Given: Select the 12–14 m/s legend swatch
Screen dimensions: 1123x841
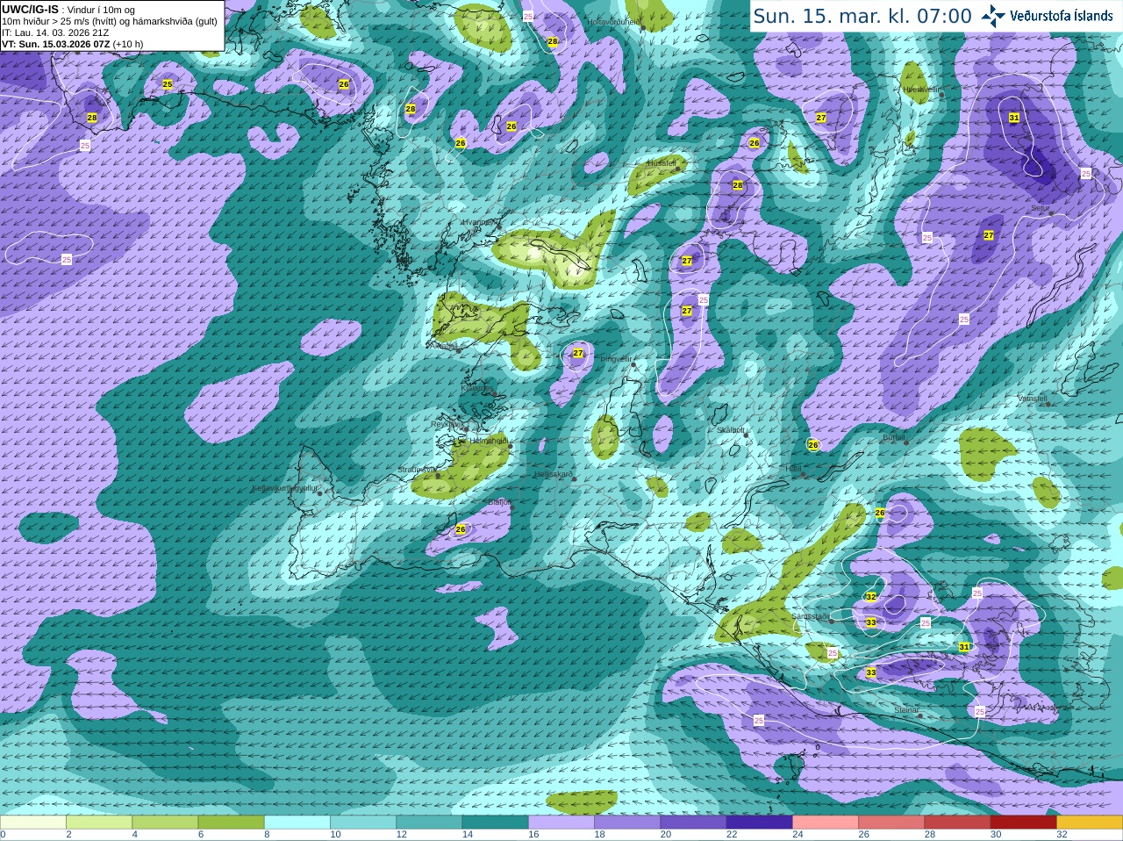Looking at the screenshot, I should (x=429, y=823).
